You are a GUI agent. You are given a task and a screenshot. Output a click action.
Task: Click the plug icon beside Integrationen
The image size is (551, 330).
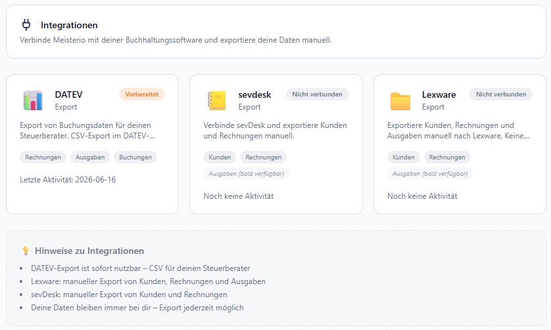(x=26, y=25)
